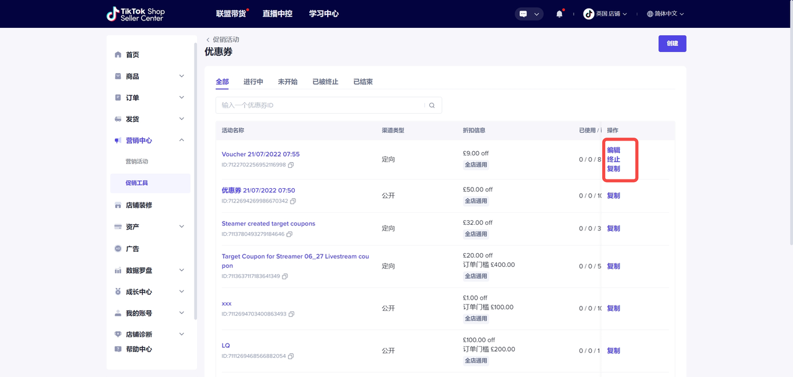Expand the 数据罗盘 sidebar menu
Viewport: 793px width, 377px height.
[182, 271]
